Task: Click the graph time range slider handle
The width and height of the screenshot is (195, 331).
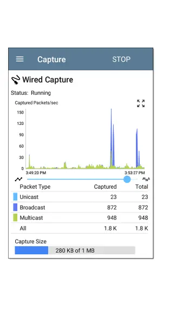Action: click(127, 179)
